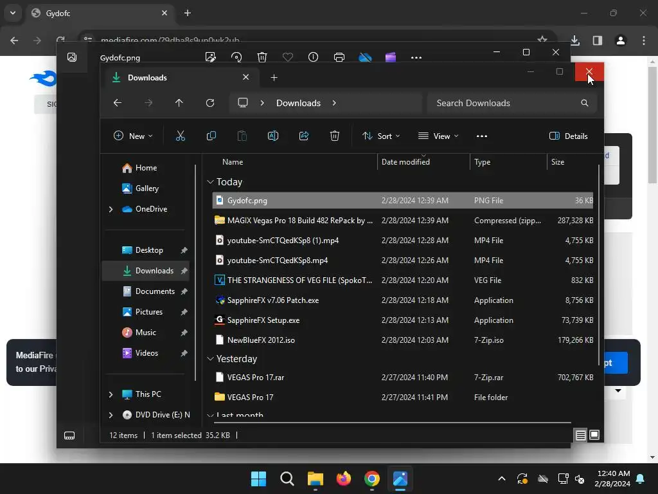Open a new Chrome tab

coord(188,13)
